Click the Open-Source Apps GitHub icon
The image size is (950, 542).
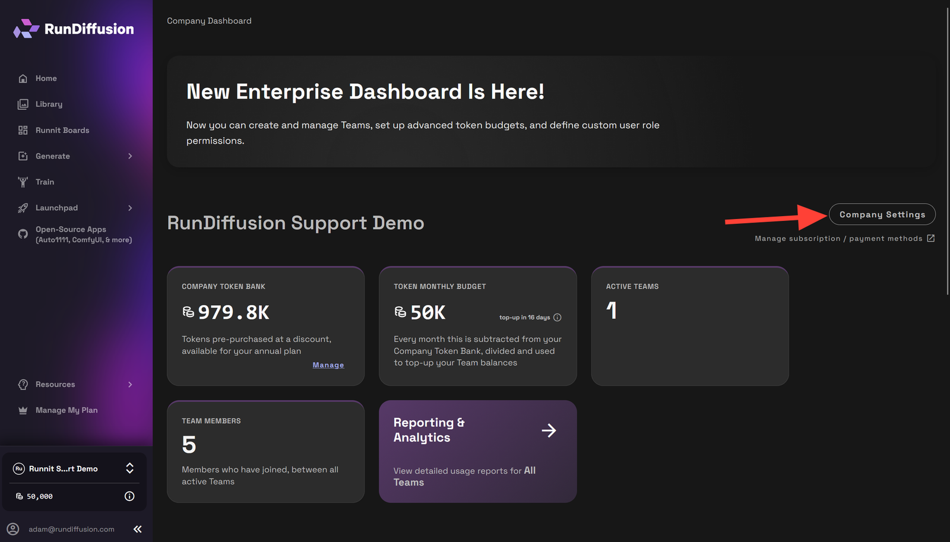coord(23,234)
